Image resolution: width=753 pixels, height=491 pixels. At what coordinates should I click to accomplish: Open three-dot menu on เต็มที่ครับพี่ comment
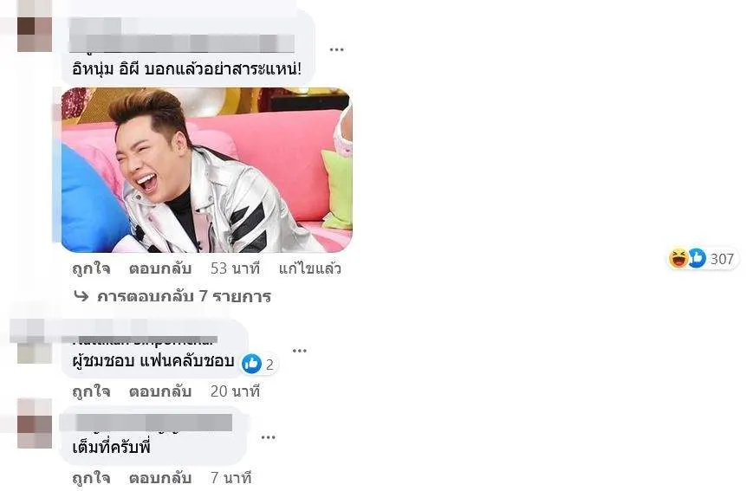[x=268, y=437]
